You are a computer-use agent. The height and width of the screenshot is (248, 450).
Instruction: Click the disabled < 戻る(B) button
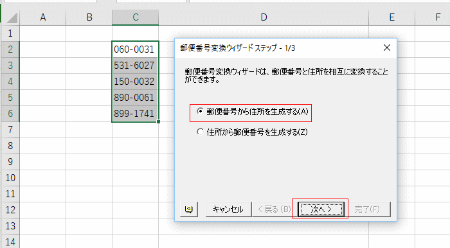274,209
